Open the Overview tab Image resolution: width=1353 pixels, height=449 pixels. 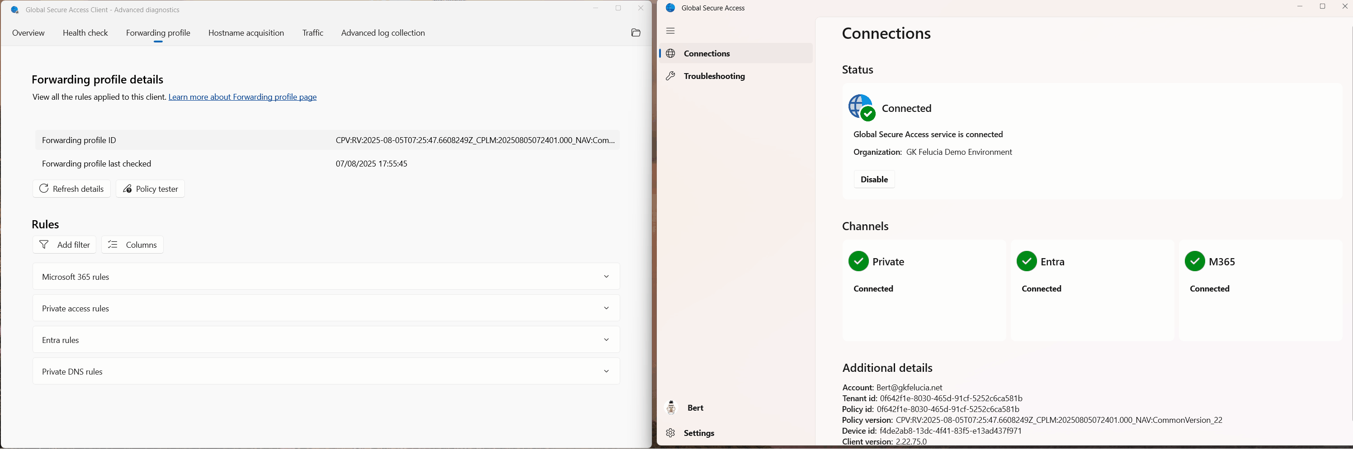[28, 32]
